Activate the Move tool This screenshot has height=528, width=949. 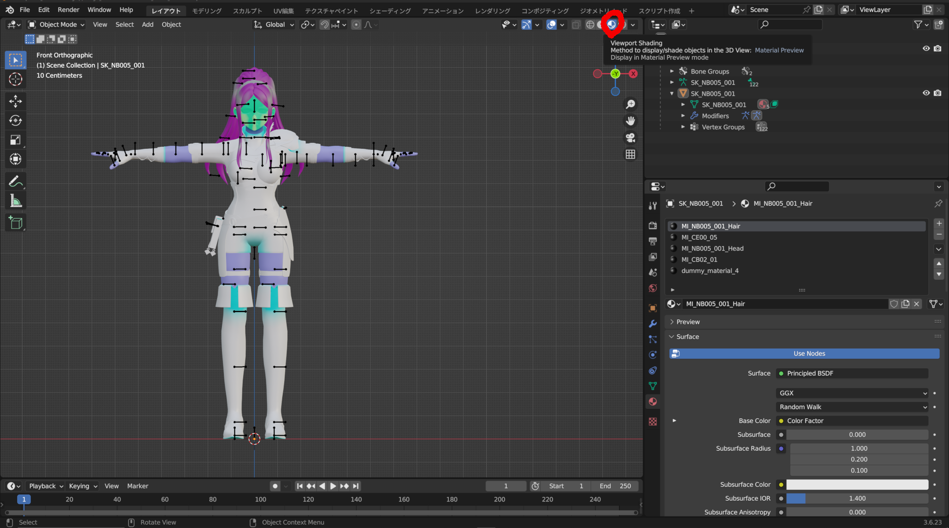point(15,101)
